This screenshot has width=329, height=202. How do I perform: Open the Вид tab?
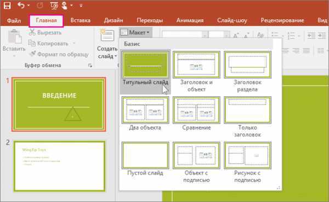(x=322, y=20)
